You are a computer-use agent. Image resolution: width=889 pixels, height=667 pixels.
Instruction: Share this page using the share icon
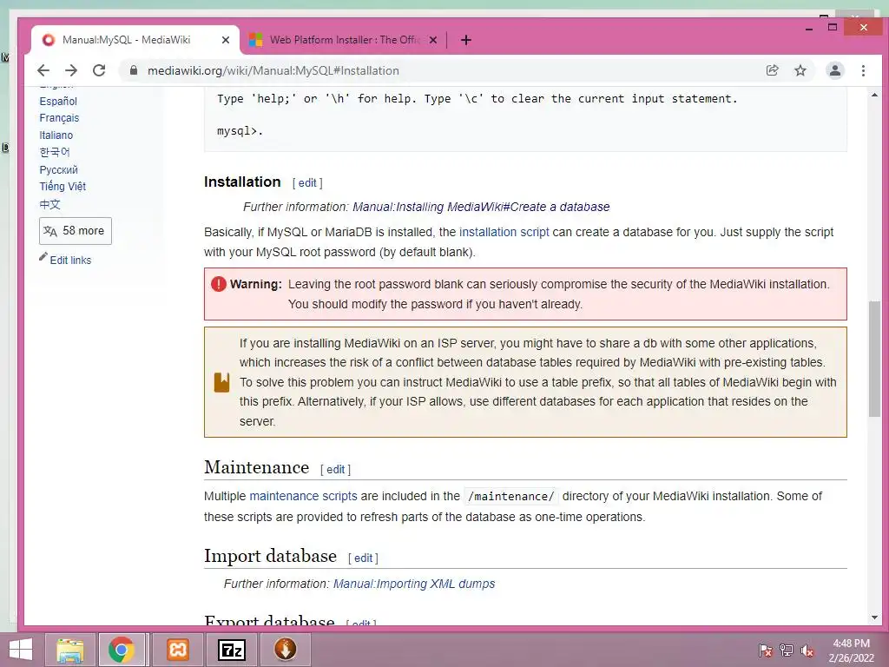coord(772,70)
